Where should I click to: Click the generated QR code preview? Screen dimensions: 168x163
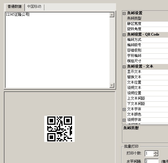[x=59, y=129]
